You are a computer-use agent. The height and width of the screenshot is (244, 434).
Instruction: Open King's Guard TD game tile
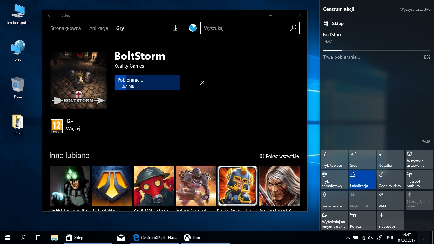point(237,189)
